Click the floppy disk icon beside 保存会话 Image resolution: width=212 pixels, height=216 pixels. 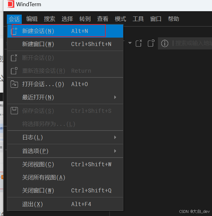click(14, 111)
